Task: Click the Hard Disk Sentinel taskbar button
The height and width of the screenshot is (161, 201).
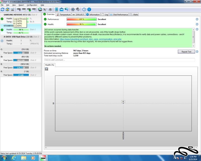Action: click(43, 158)
